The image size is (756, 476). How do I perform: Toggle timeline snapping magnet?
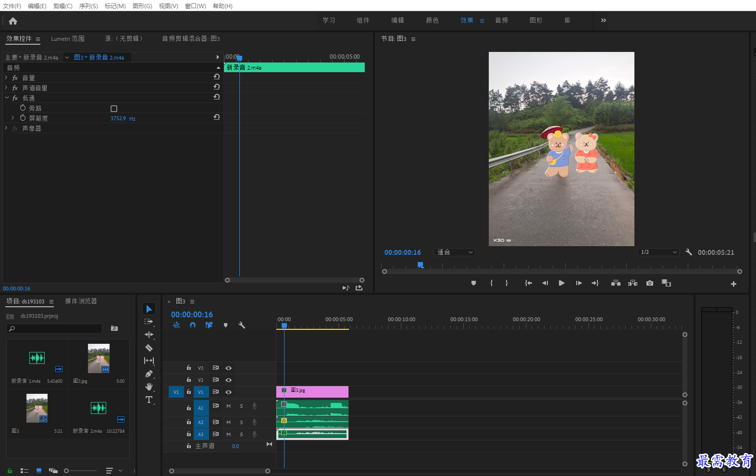[193, 325]
